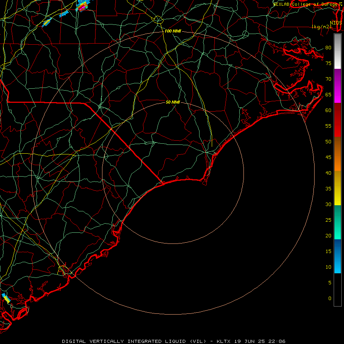Click the 22:06 timestamp in caption
The image size is (344, 344).
tap(277, 341)
